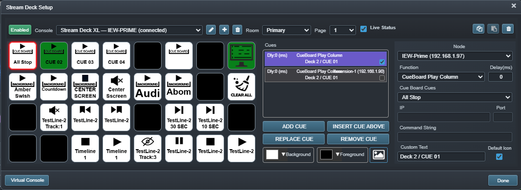Uncheck the first cue row checkbox
521x190 pixels.
click(382, 62)
